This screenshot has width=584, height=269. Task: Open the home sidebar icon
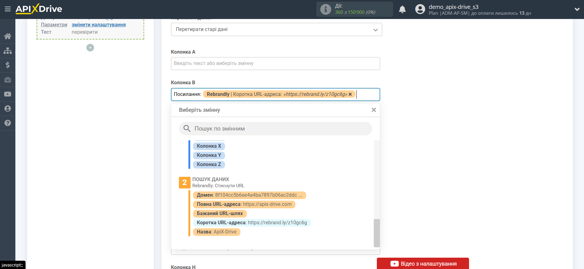pos(8,36)
